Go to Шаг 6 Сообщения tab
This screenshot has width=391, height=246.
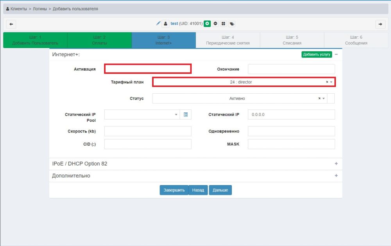[356, 40]
